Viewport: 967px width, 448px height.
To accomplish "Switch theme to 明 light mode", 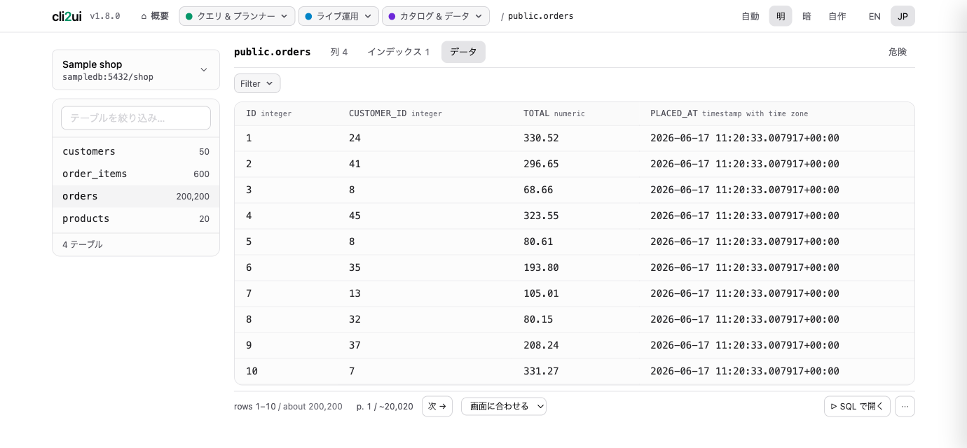I will (x=781, y=16).
